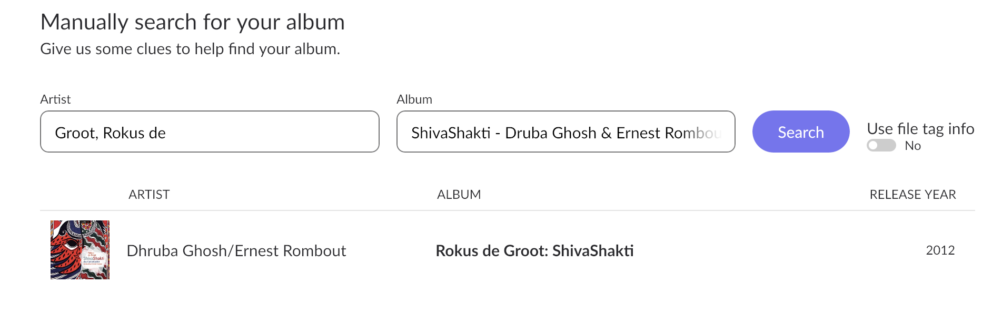The image size is (992, 323).
Task: Click the Artist label above the field
Action: pyautogui.click(x=55, y=99)
